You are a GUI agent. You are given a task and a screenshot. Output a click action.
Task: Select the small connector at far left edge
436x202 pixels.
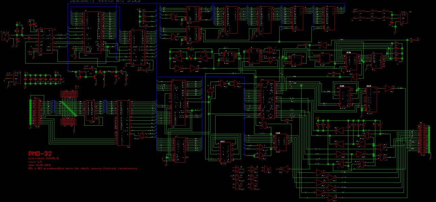click(x=5, y=37)
